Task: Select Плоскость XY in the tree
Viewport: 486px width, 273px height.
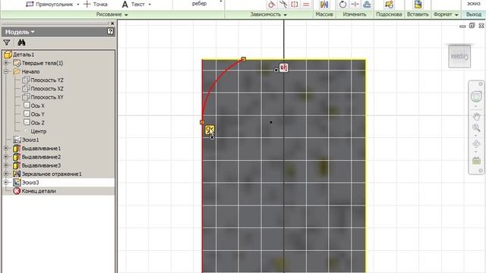Action: point(47,97)
